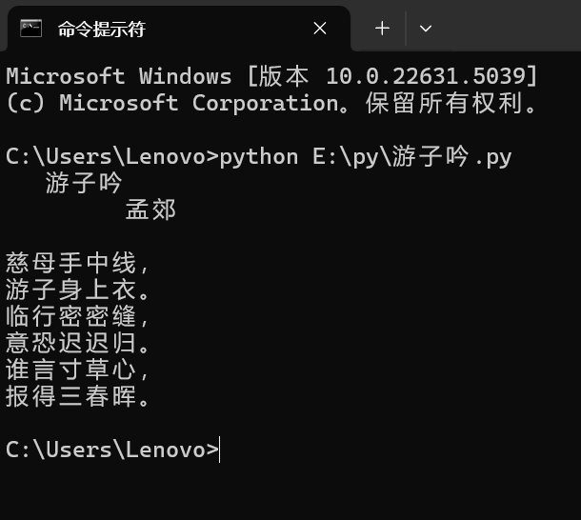Click the python E:\py\游子吟.py command text
The height and width of the screenshot is (520, 581).
click(x=366, y=157)
